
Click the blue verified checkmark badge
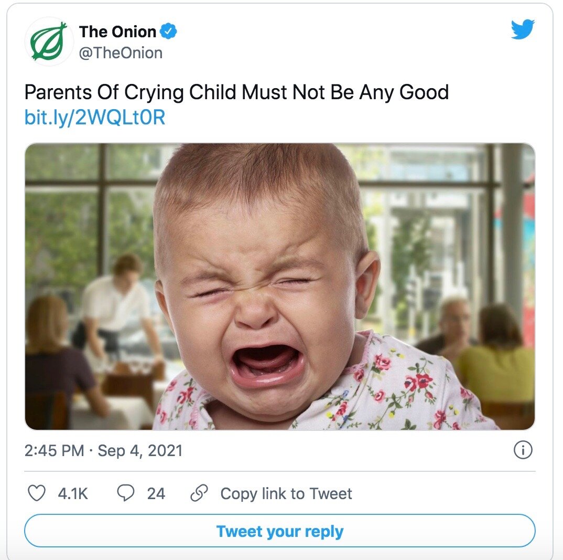point(168,31)
